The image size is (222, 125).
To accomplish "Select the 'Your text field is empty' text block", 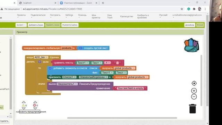I will 130,88.
